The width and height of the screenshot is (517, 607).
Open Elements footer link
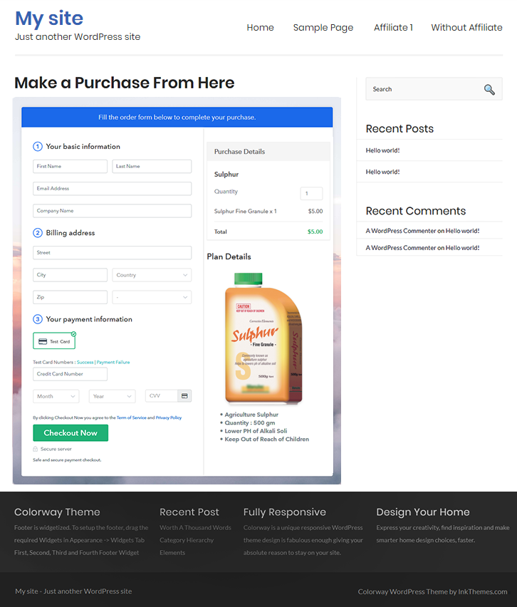[x=172, y=552]
